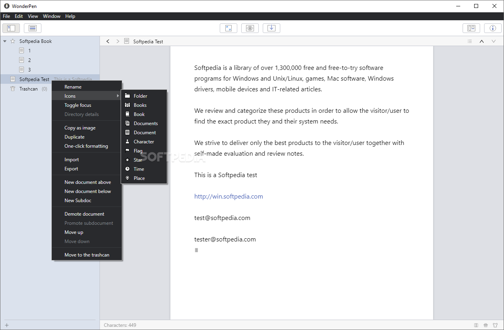This screenshot has height=330, width=504.
Task: Choose the Flag icon option
Action: pos(144,151)
